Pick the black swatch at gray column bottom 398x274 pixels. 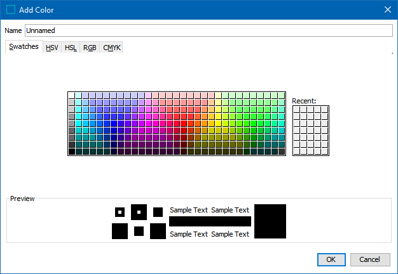72,152
